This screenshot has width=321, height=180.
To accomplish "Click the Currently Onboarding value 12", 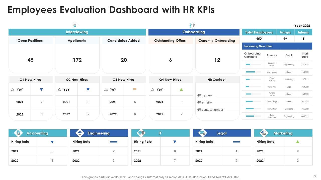I will 217,60.
